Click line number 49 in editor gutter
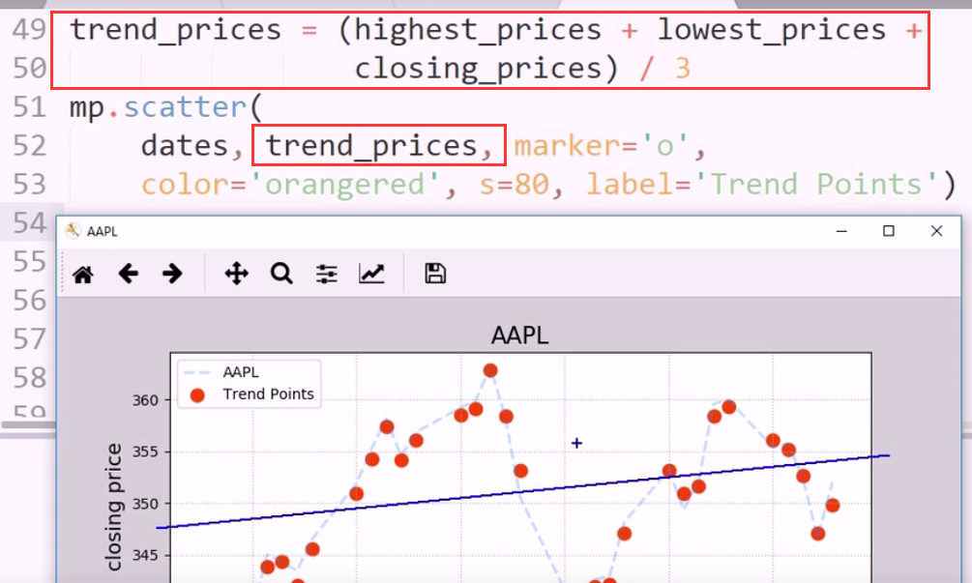The image size is (972, 583). [x=29, y=30]
